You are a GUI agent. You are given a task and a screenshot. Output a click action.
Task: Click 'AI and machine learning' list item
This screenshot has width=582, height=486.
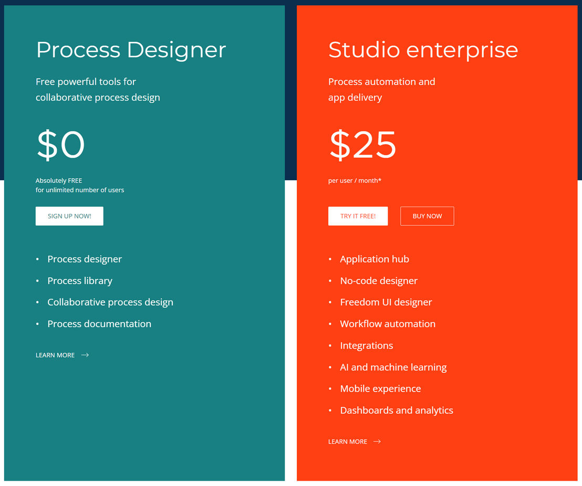[393, 367]
